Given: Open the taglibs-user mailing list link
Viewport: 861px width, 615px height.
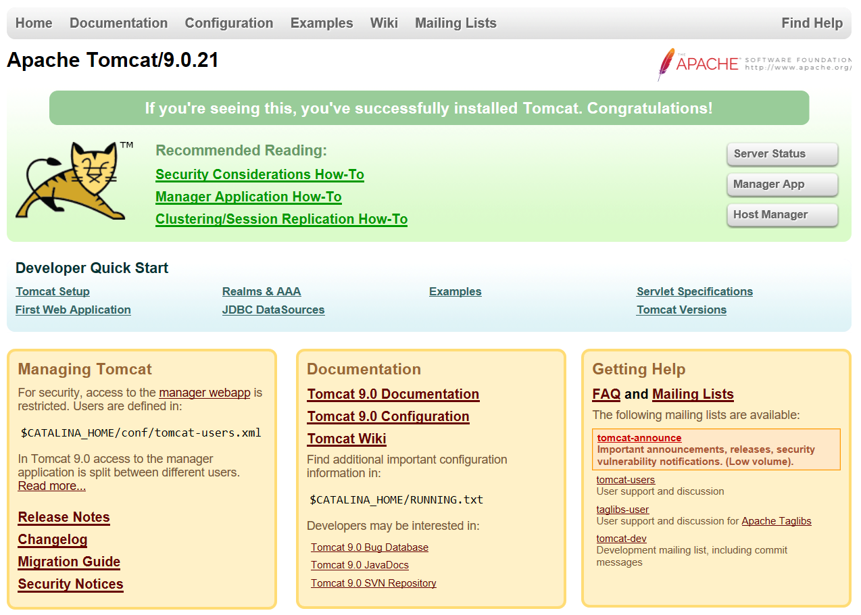Looking at the screenshot, I should tap(622, 510).
